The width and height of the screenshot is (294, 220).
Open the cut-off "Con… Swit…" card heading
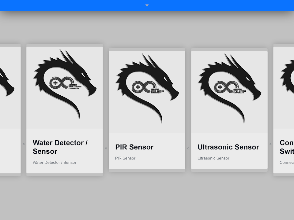(x=286, y=147)
